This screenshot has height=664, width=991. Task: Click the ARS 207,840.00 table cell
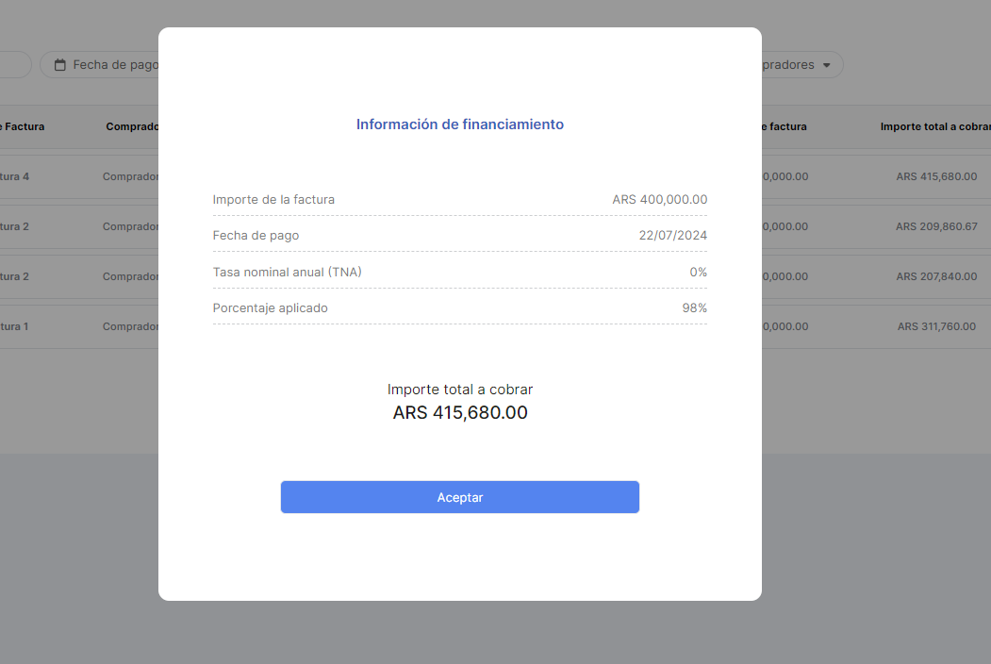point(936,276)
